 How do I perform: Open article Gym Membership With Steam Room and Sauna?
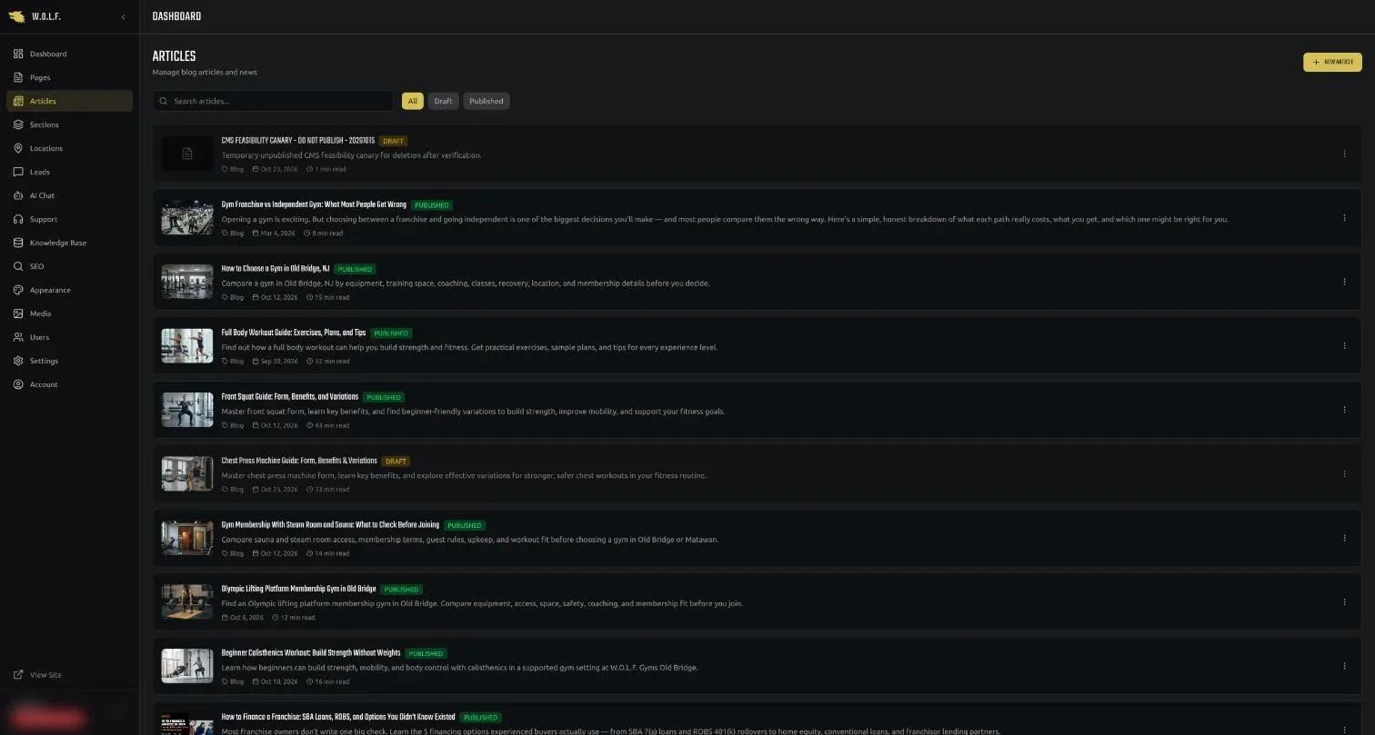[330, 525]
